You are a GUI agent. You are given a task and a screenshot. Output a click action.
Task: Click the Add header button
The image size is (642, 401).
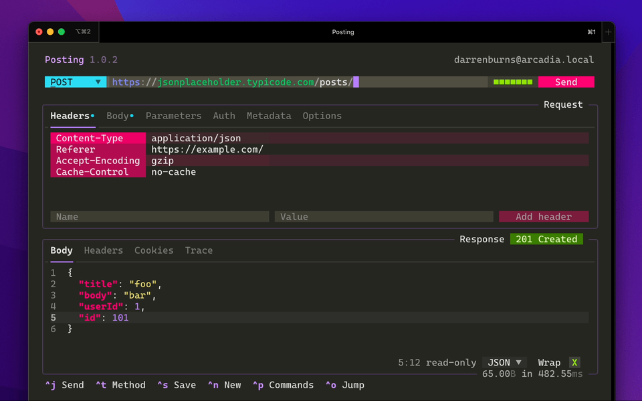pyautogui.click(x=544, y=216)
